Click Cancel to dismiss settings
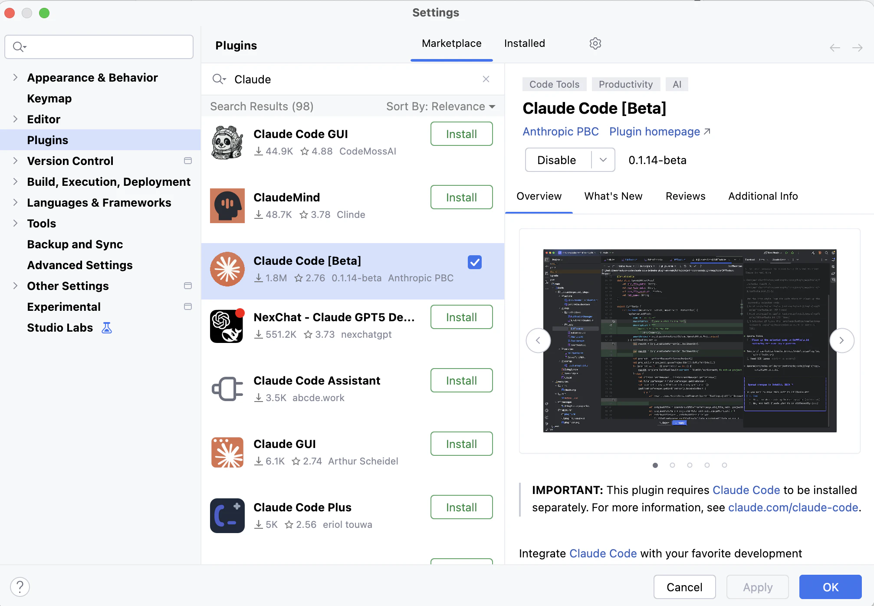This screenshot has height=606, width=874. pyautogui.click(x=684, y=587)
